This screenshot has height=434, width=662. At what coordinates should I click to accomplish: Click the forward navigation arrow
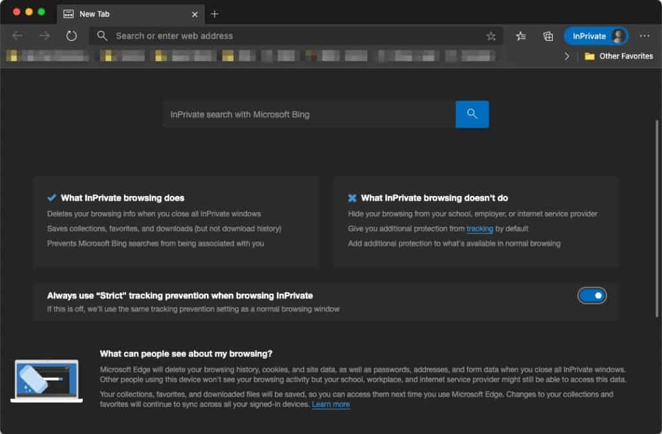(x=43, y=36)
